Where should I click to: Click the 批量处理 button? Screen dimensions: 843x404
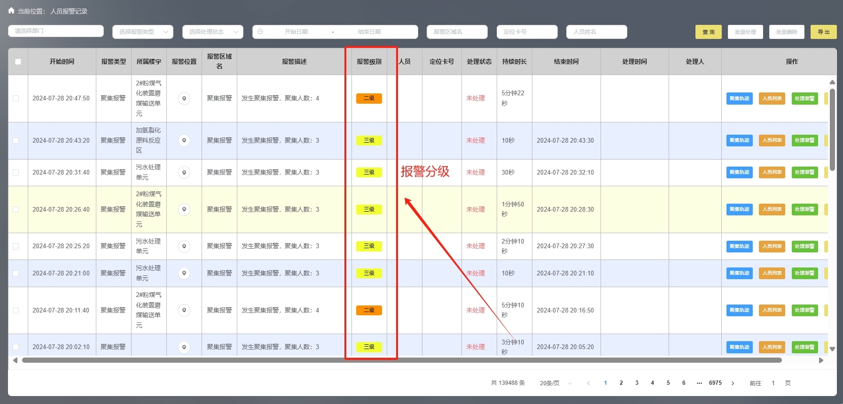coord(745,32)
